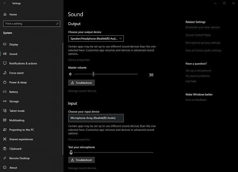The width and height of the screenshot is (238, 172).
Task: Click Set up a microphone link
Action: [x=198, y=71]
